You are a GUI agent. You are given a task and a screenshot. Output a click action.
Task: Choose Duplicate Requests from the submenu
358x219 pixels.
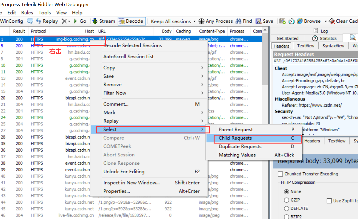click(x=254, y=146)
